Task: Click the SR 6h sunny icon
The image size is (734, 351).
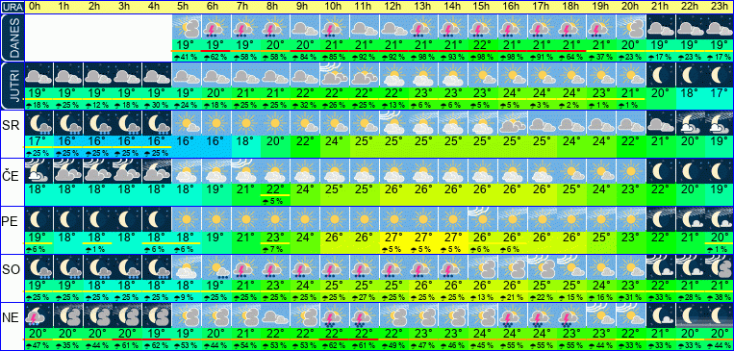Action: coord(215,123)
